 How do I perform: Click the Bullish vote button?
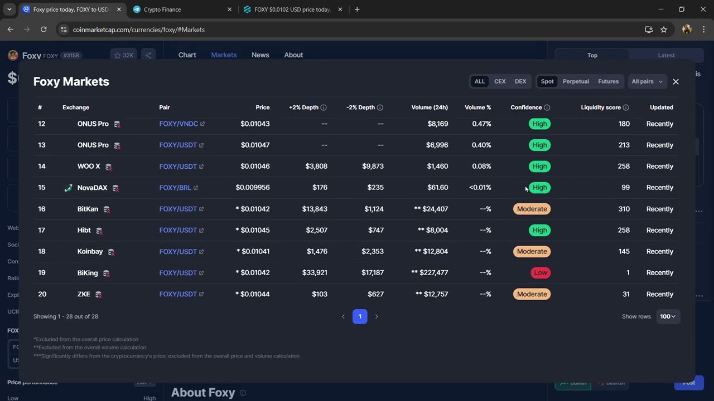[x=573, y=383]
